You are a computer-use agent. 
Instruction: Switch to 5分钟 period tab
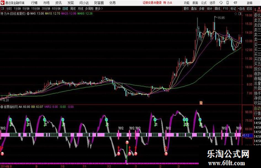26,9
